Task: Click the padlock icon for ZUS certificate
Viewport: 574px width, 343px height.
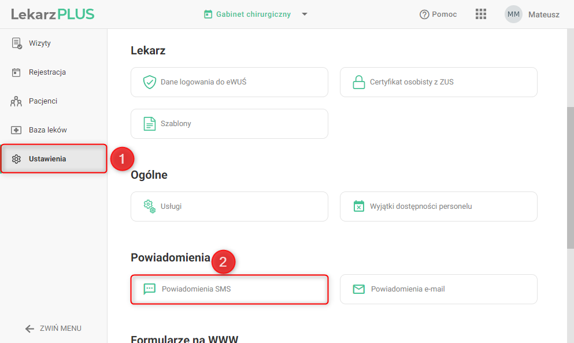Action: [x=359, y=82]
